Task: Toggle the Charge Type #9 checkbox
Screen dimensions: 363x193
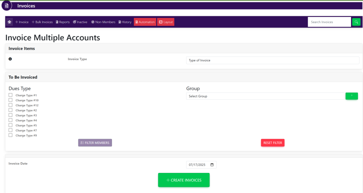Action: coord(11,135)
